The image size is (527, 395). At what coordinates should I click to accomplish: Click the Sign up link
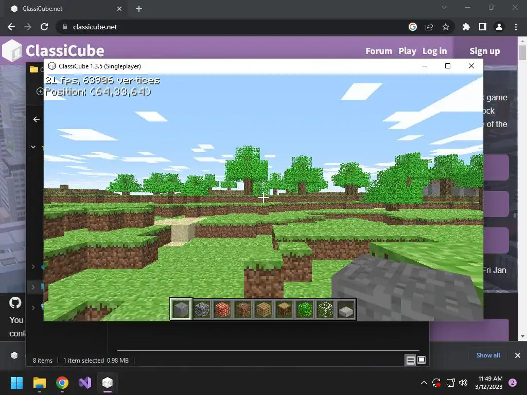pyautogui.click(x=485, y=51)
